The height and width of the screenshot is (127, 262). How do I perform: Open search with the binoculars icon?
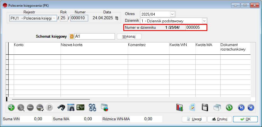[61, 107]
